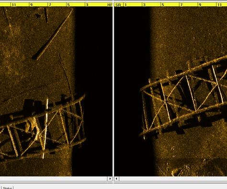The image size is (227, 189).
Task: Select range mark 5 on right ruler
Action: [163, 5]
